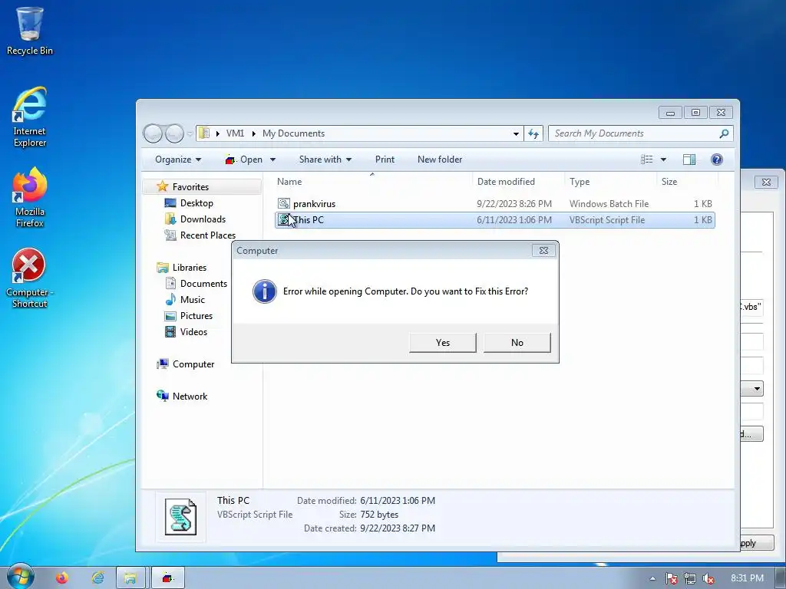This screenshot has width=786, height=589.
Task: Expand the Open button dropdown arrow
Action: point(272,160)
